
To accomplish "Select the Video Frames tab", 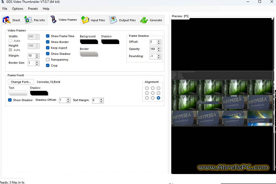I will click(64, 20).
